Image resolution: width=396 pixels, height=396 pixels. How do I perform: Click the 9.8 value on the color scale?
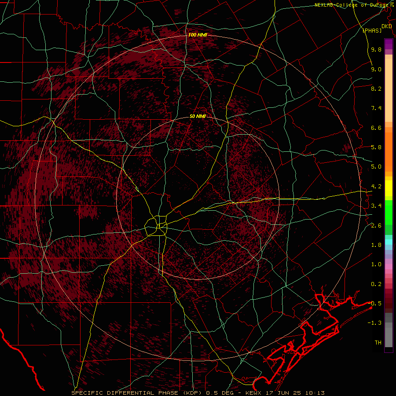point(376,49)
